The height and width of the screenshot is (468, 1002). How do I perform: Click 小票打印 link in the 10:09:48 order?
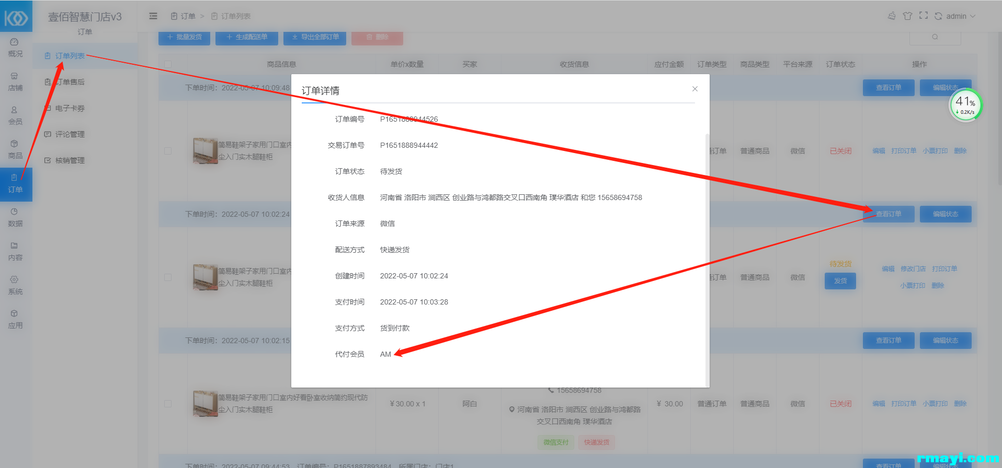pos(935,151)
